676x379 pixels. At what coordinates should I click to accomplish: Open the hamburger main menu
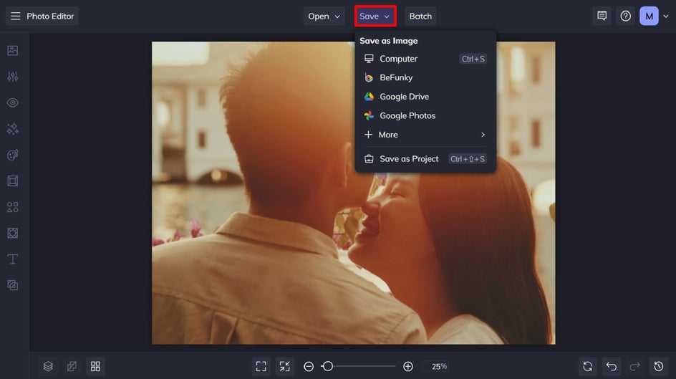pos(16,16)
